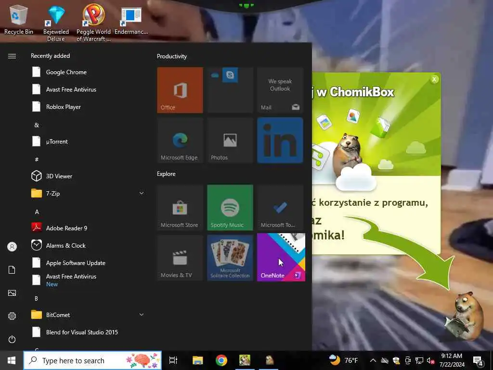Open the Mail tile
Viewport: 493px width, 370px height.
[280, 90]
